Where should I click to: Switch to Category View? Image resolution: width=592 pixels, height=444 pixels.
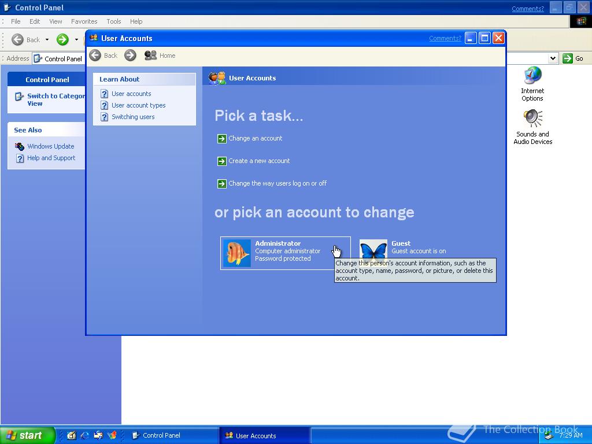tap(56, 99)
